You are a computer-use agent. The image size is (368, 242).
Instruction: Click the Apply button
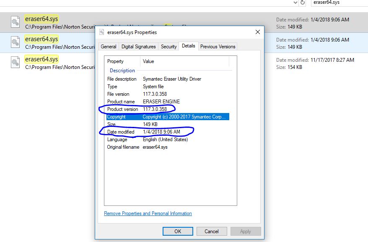[x=246, y=231]
